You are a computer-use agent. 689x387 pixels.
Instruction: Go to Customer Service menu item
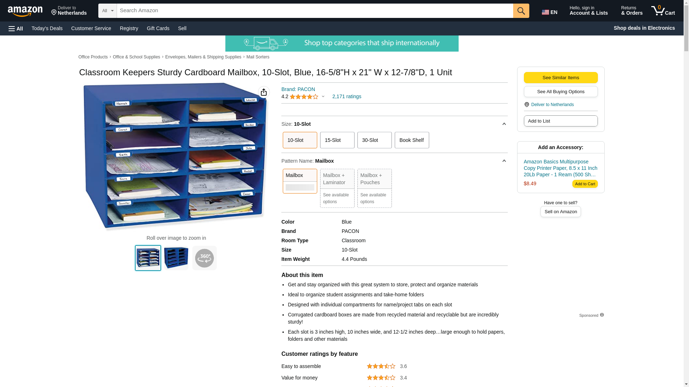pos(91,28)
